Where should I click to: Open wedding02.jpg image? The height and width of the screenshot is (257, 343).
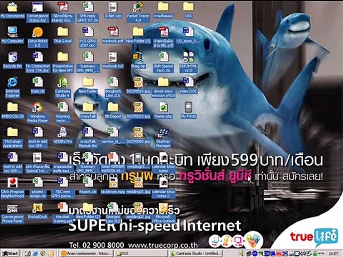138,211
